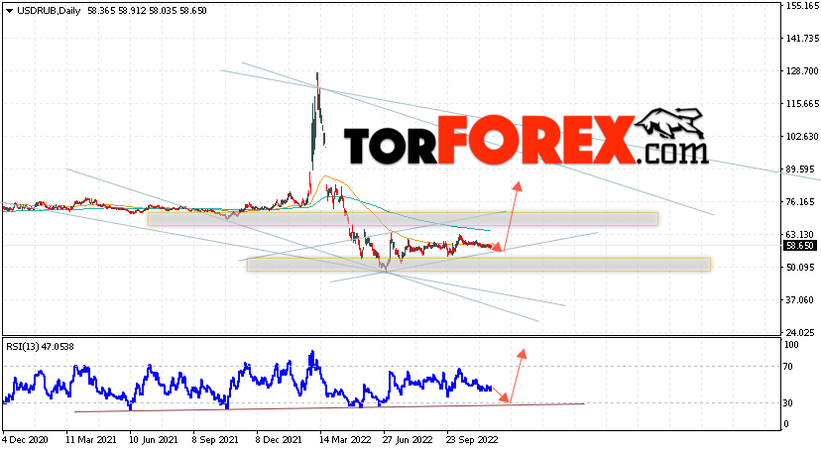Click the 27 Jun 2022 date label

pyautogui.click(x=408, y=440)
